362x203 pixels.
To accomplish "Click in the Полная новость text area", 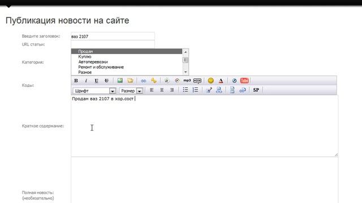I will (205, 180).
